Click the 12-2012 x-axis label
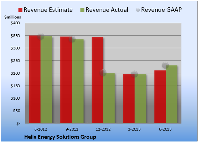Screen dimensions: 198x142 point(103,129)
